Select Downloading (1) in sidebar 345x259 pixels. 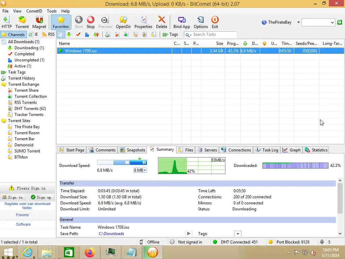coord(29,48)
